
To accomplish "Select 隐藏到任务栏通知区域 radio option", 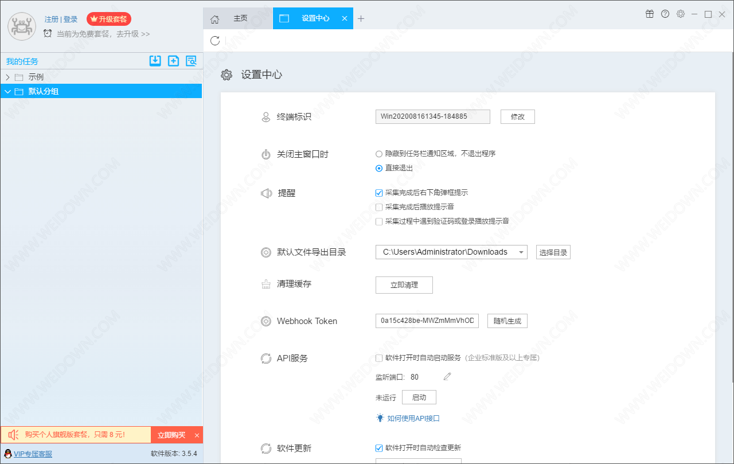I will point(378,154).
